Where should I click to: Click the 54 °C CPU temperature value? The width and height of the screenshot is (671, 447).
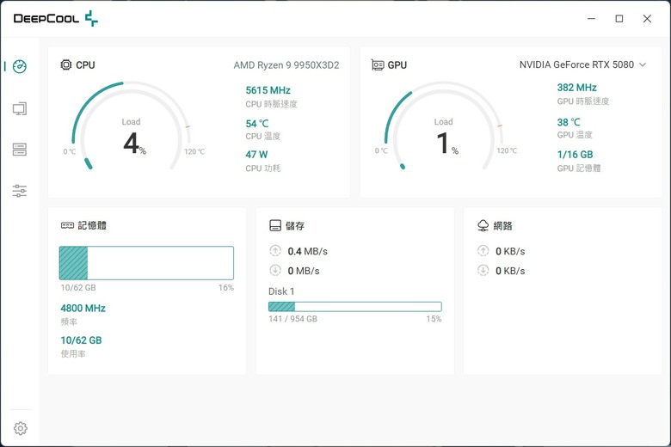(x=257, y=124)
